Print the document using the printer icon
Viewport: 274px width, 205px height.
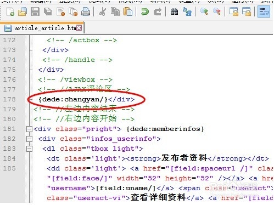pos(86,12)
